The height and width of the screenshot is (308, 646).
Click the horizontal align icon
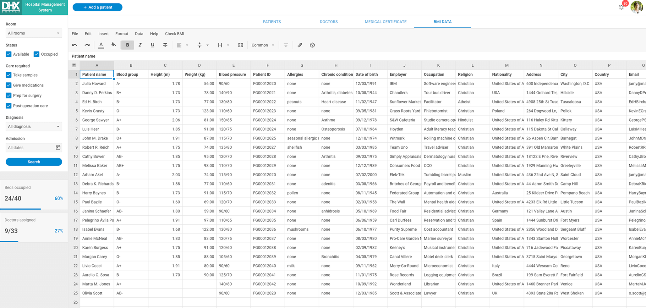tap(179, 45)
